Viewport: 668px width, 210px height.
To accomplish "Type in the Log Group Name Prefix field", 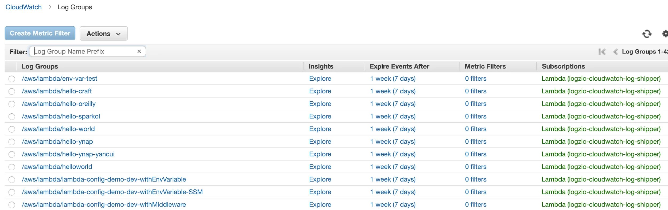I will tap(84, 51).
